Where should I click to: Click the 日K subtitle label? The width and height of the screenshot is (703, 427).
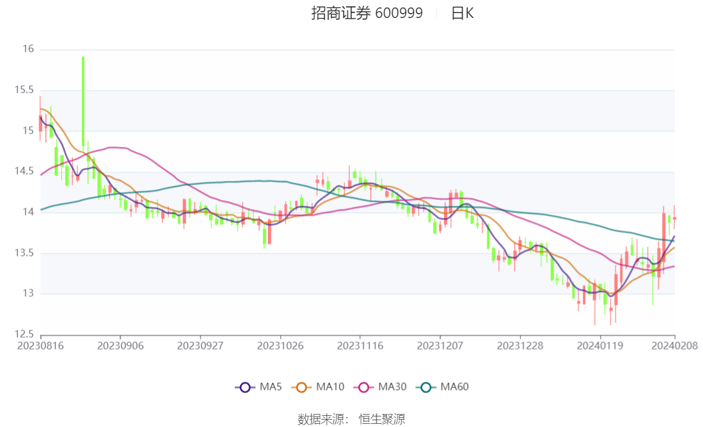pyautogui.click(x=462, y=14)
